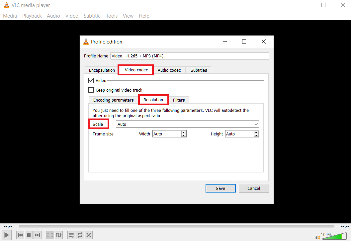Open the Encoding parameters tab

[x=113, y=100]
